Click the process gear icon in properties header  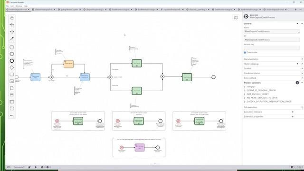tap(246, 16)
